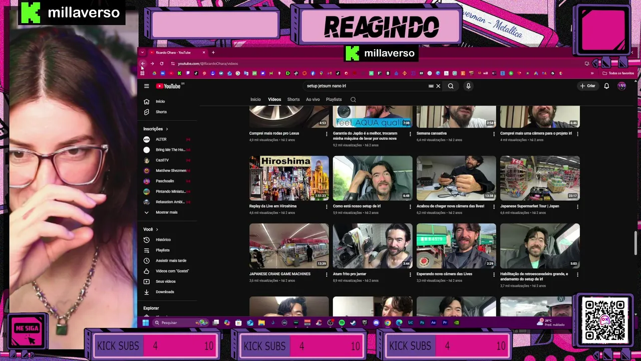The width and height of the screenshot is (641, 361).
Task: Open File Explorer from the taskbar
Action: [x=261, y=323]
